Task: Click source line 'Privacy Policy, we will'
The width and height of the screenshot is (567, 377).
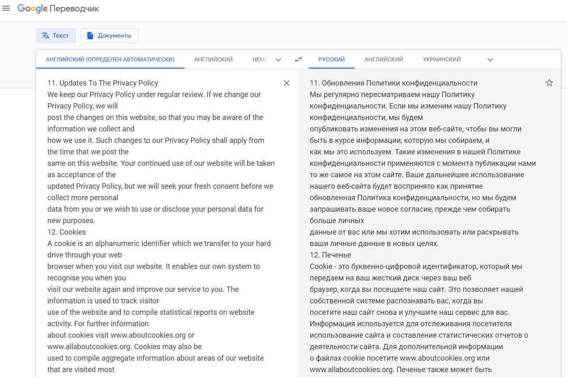Action: pos(82,106)
